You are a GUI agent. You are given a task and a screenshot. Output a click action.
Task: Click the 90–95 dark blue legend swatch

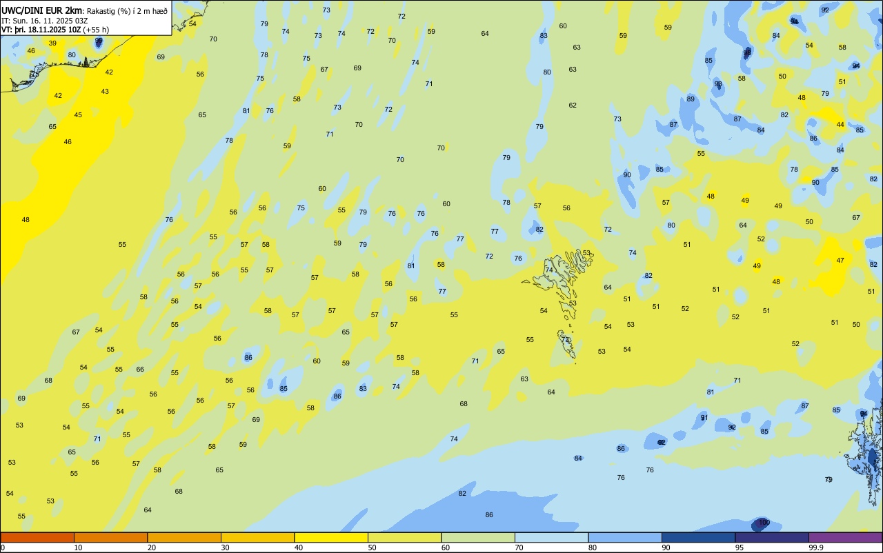(x=699, y=537)
